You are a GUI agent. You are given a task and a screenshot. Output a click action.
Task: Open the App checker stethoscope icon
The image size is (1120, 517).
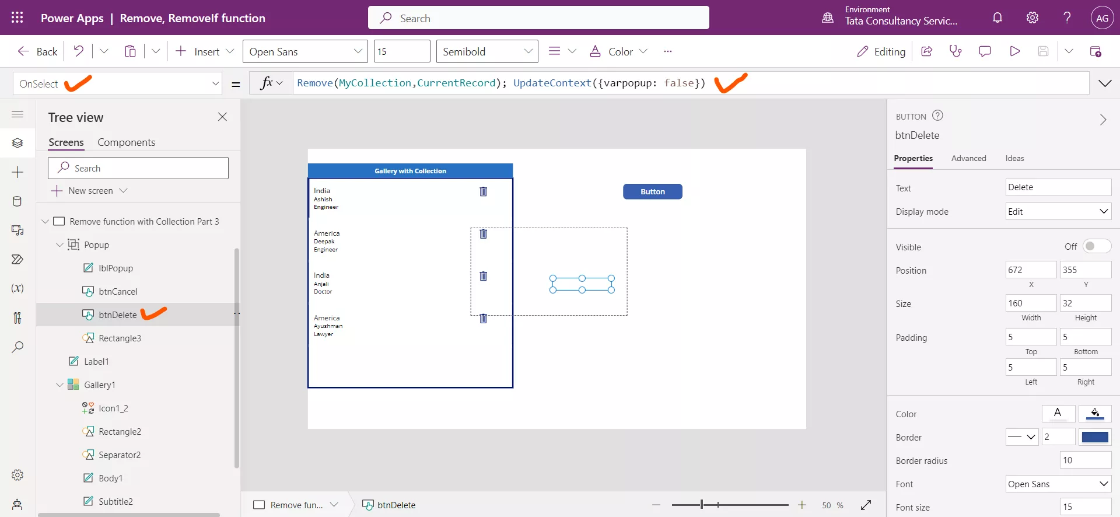point(956,51)
